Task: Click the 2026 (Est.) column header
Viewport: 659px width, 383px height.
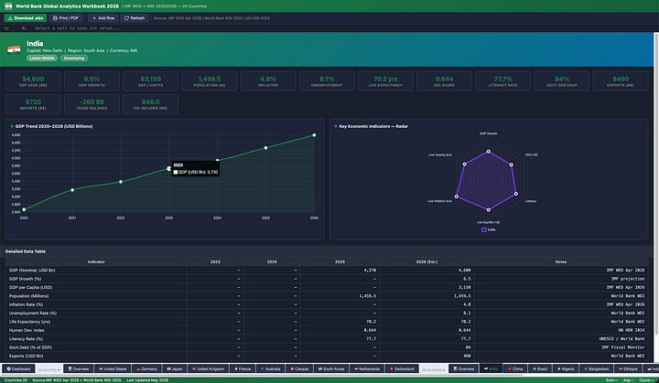Action: 427,261
